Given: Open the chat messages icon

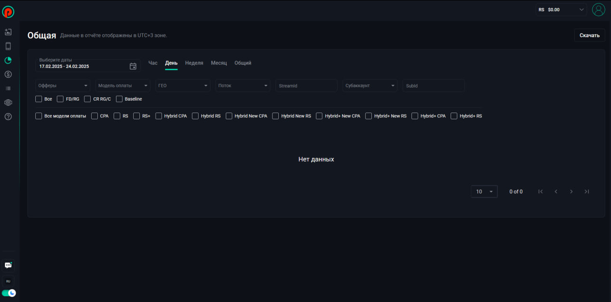Looking at the screenshot, I should pyautogui.click(x=8, y=265).
